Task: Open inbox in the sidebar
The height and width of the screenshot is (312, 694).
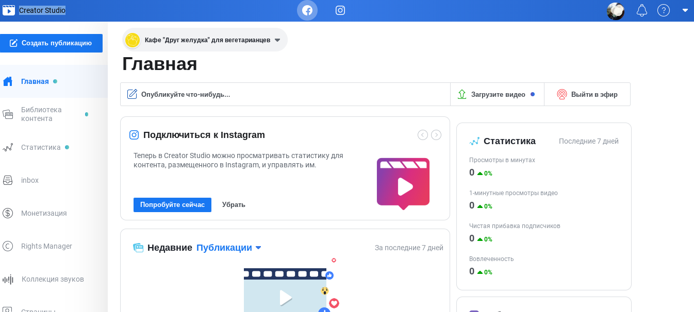Action: point(54,180)
